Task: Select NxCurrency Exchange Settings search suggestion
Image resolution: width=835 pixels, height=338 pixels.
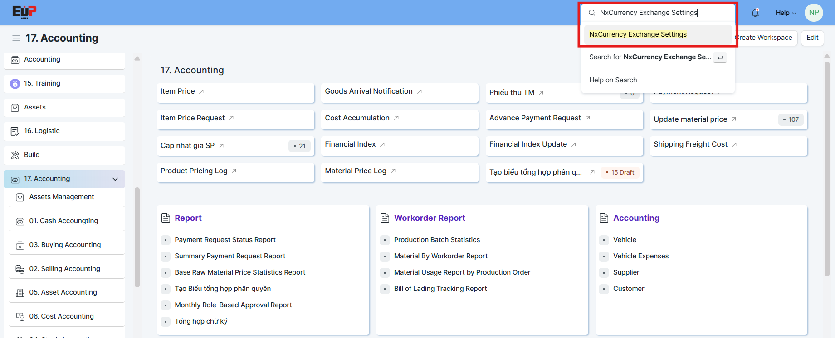Action: click(638, 34)
